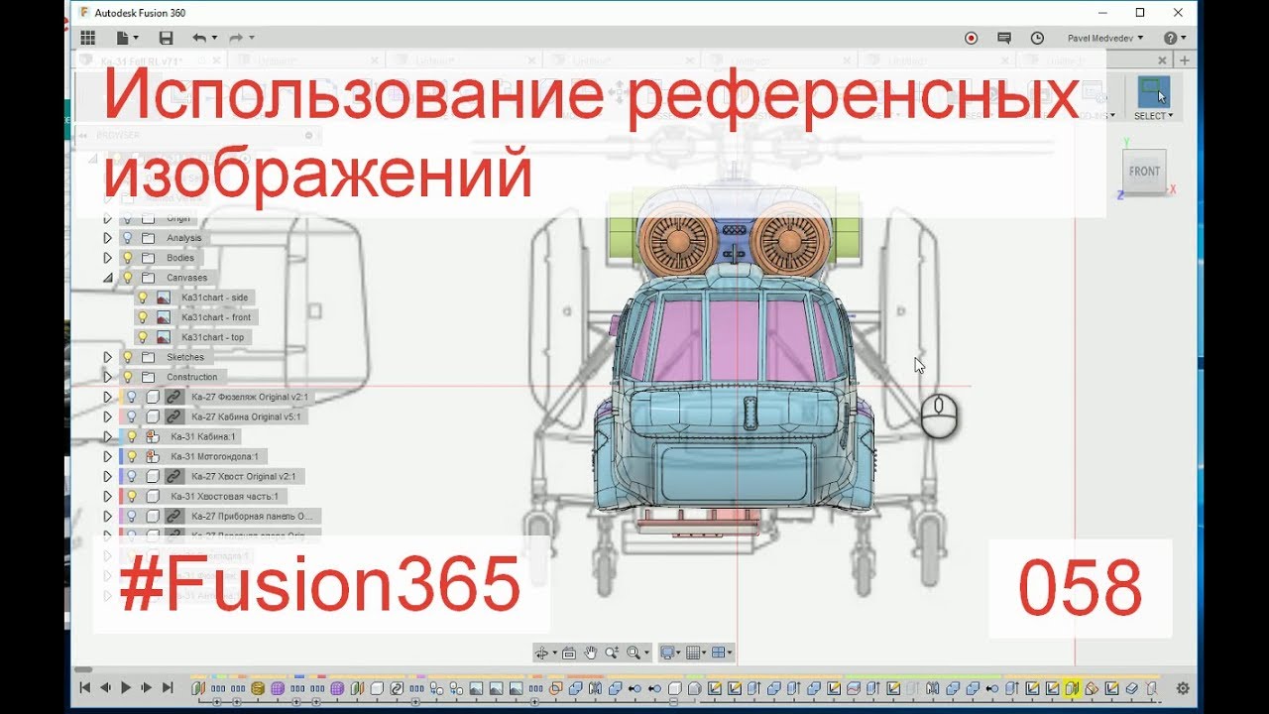Open the Help question-mark menu

tap(1173, 38)
